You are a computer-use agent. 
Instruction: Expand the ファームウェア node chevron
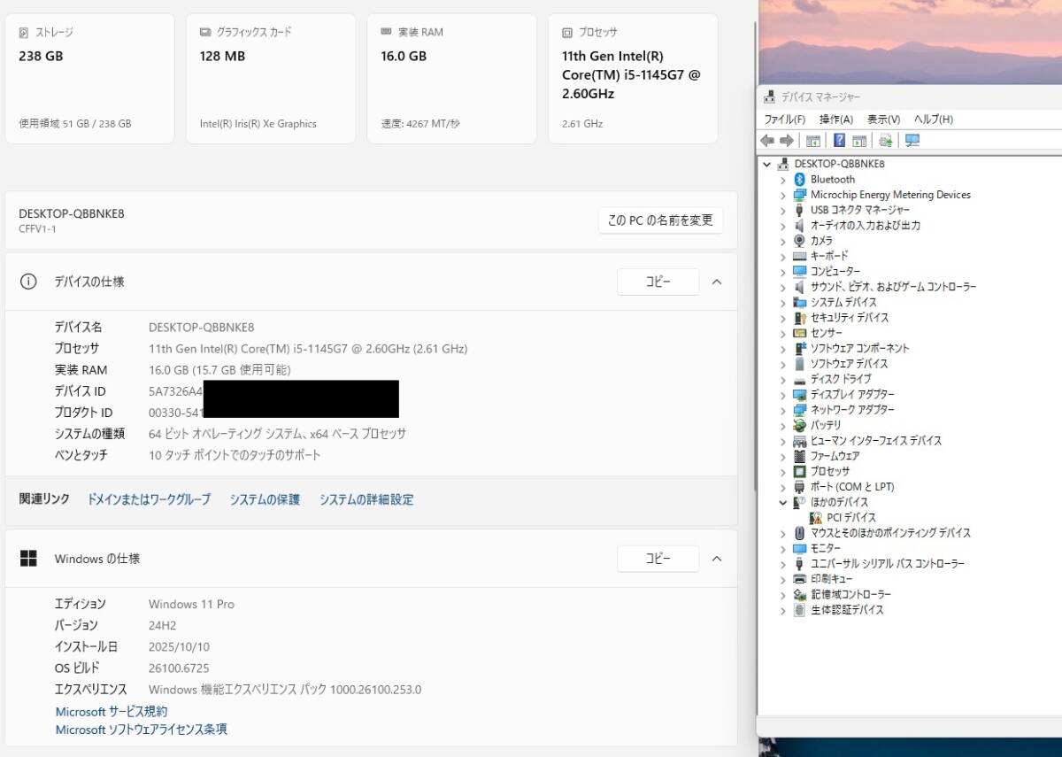coord(783,456)
